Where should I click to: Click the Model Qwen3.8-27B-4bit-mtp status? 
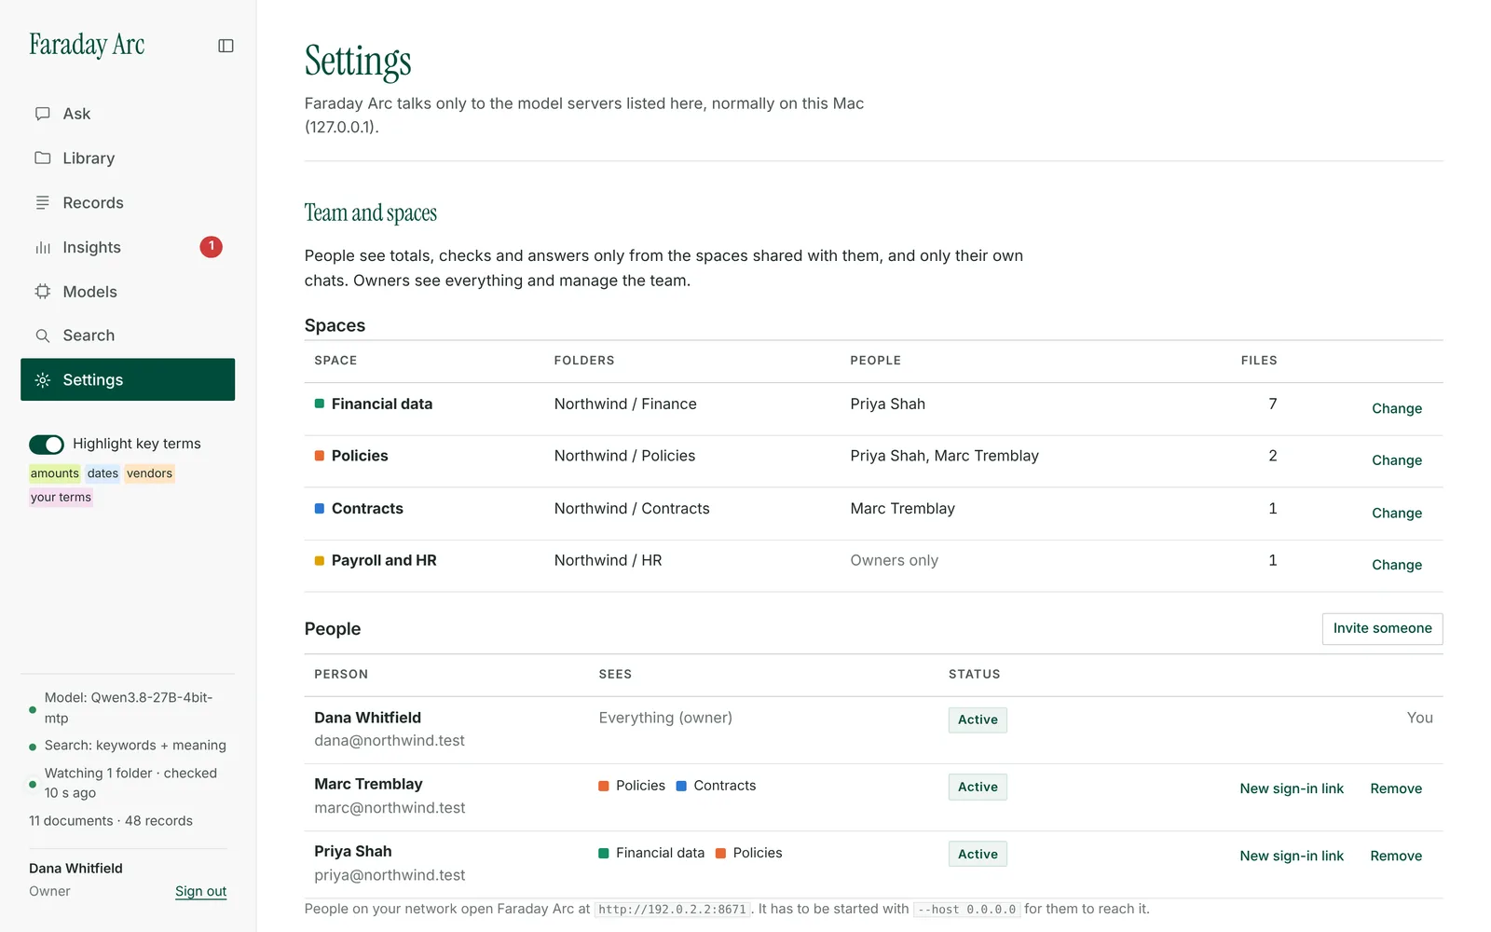(x=129, y=707)
